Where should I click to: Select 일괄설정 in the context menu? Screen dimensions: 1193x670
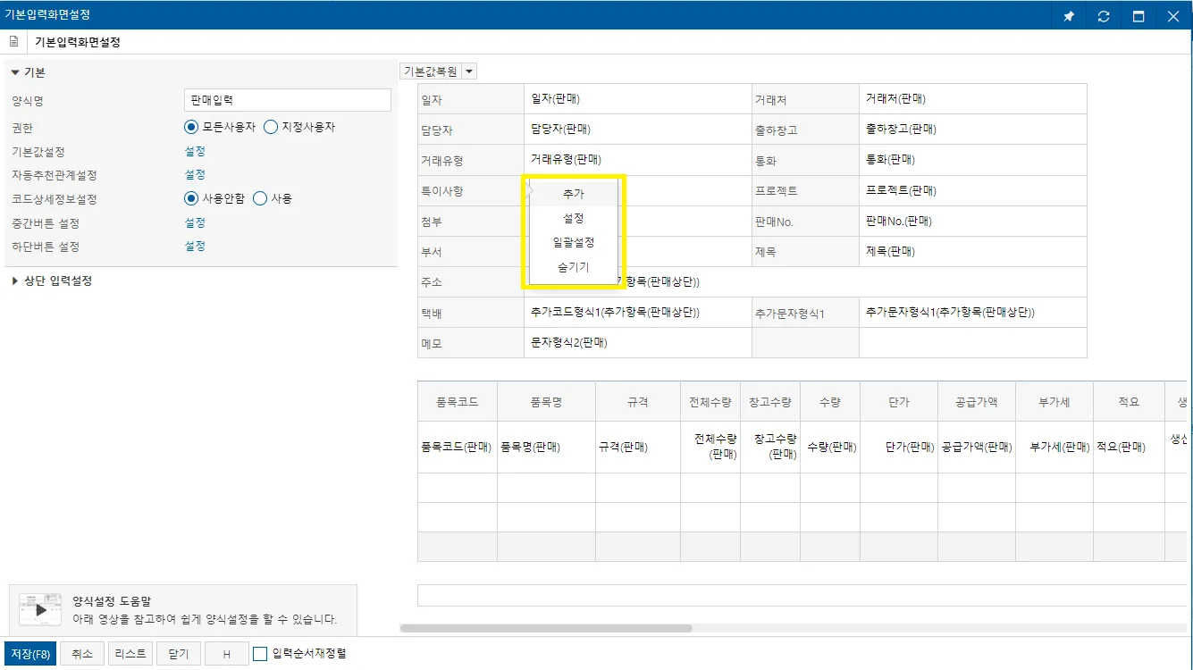click(x=574, y=242)
